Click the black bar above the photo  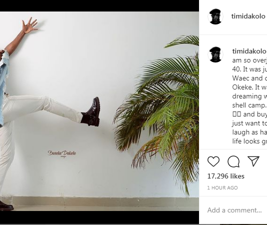click(x=99, y=6)
